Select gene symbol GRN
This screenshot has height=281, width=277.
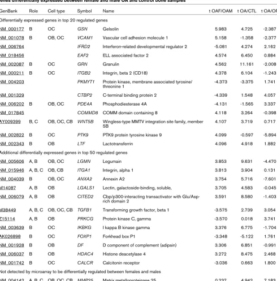tap(83, 64)
